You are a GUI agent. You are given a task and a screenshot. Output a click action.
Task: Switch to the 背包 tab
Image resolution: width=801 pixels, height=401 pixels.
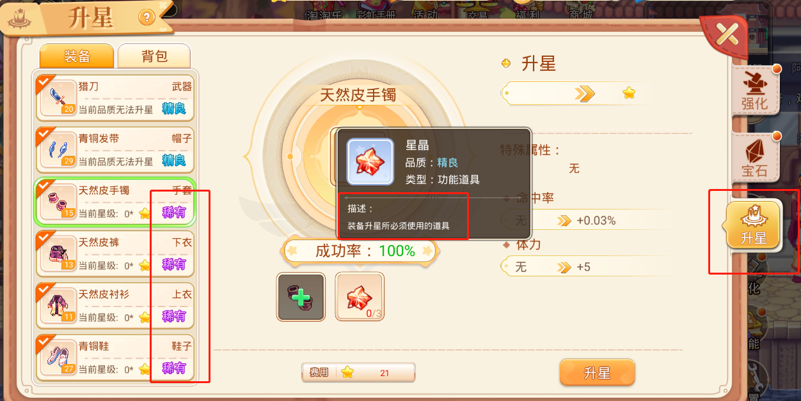(154, 56)
